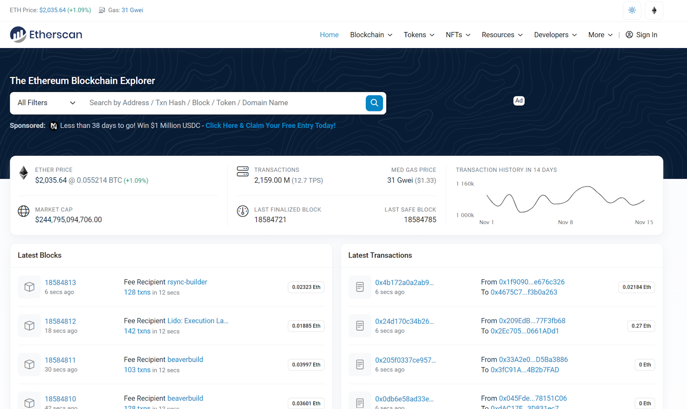Click the globe icon beside Market Cap
The height and width of the screenshot is (409, 687).
24,211
